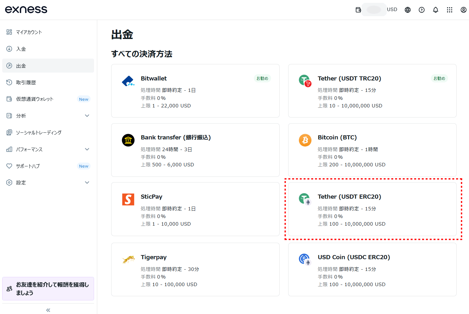This screenshot has width=469, height=314.
Task: Open the language globe icon
Action: click(408, 10)
